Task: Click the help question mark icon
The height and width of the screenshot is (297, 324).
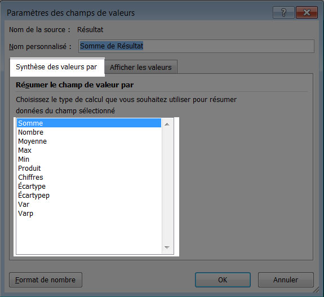Action: [x=283, y=12]
